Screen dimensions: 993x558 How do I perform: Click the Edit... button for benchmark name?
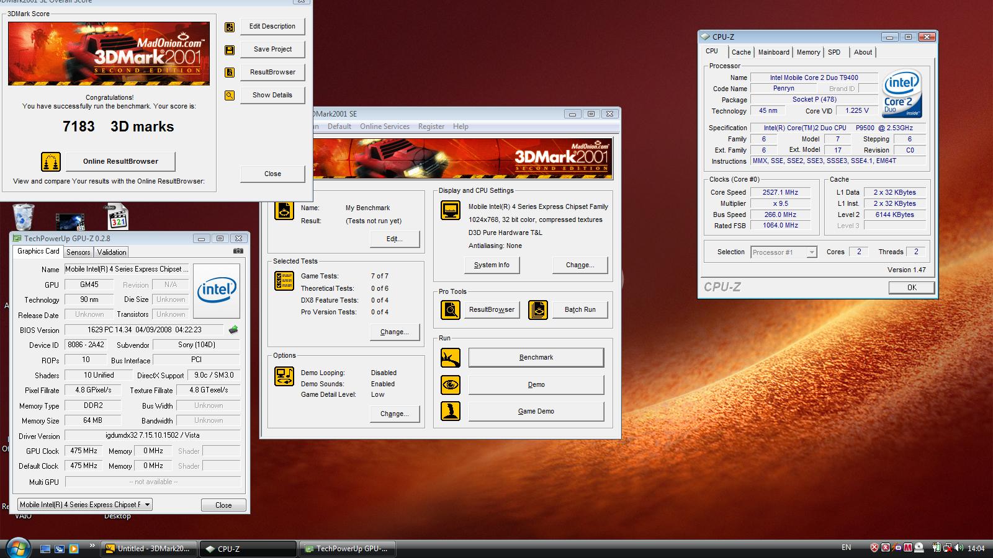coord(395,239)
